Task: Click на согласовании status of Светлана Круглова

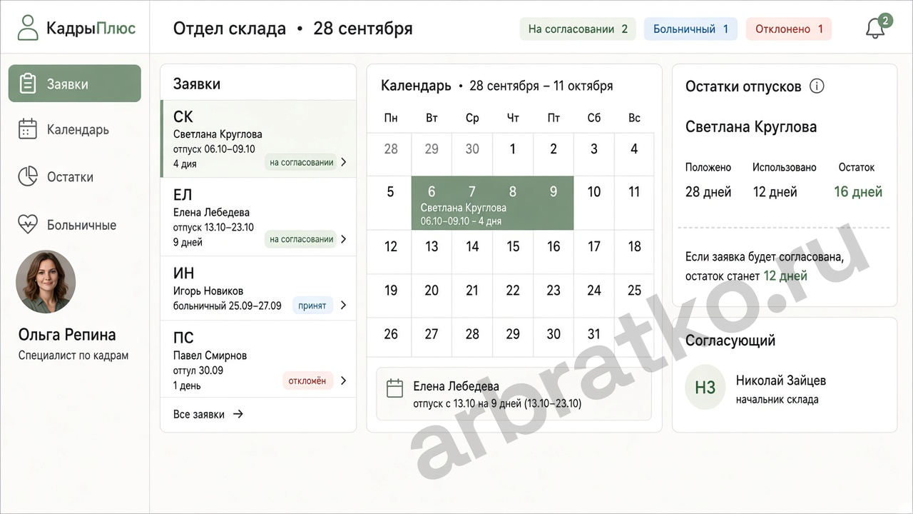Action: (302, 162)
